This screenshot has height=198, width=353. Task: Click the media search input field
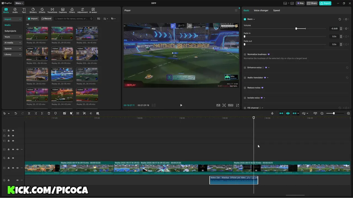(x=73, y=19)
